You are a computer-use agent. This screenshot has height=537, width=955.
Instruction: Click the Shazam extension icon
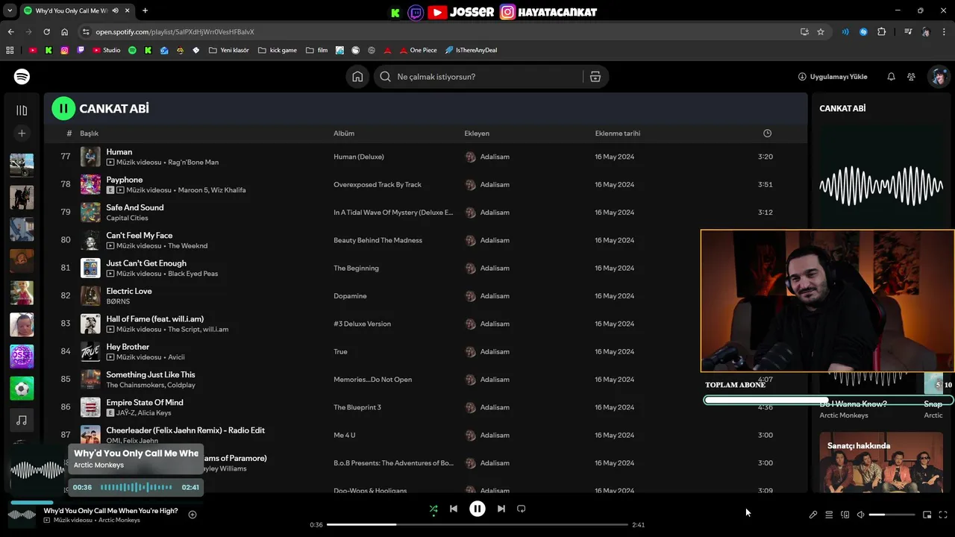click(x=863, y=32)
